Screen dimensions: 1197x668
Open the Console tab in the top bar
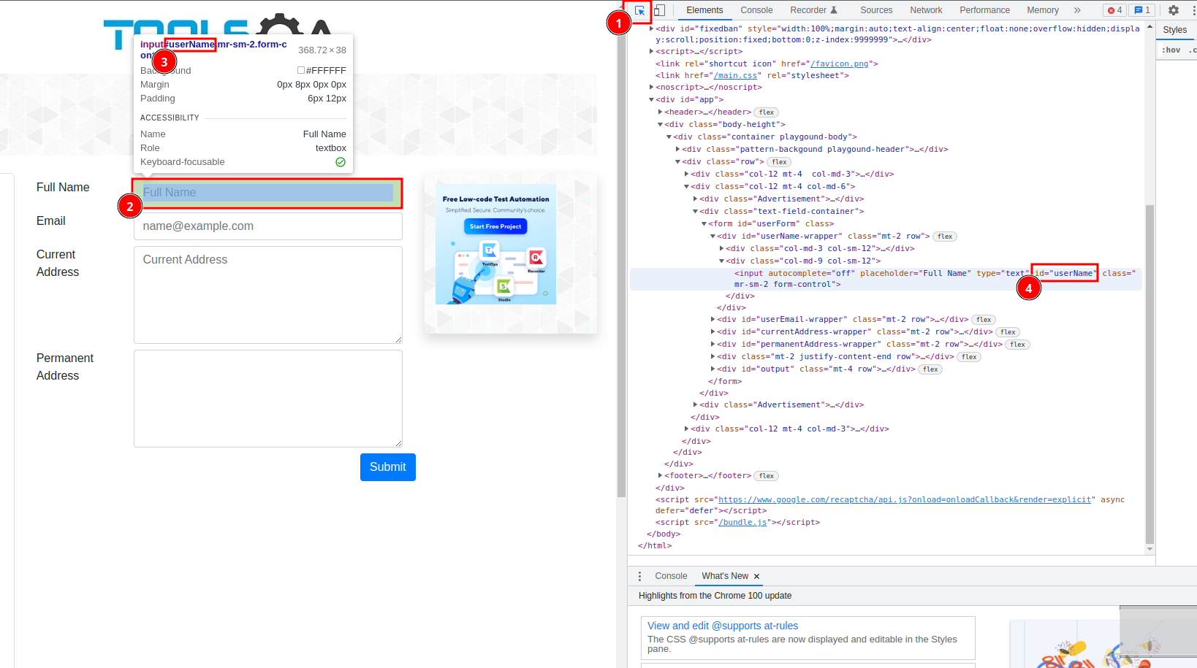pyautogui.click(x=756, y=10)
